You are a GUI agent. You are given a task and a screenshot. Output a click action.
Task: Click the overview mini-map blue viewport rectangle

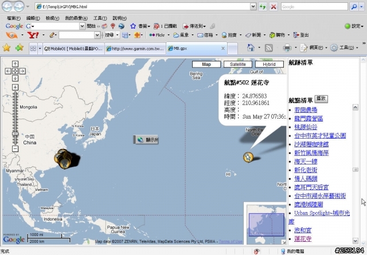click(266, 225)
